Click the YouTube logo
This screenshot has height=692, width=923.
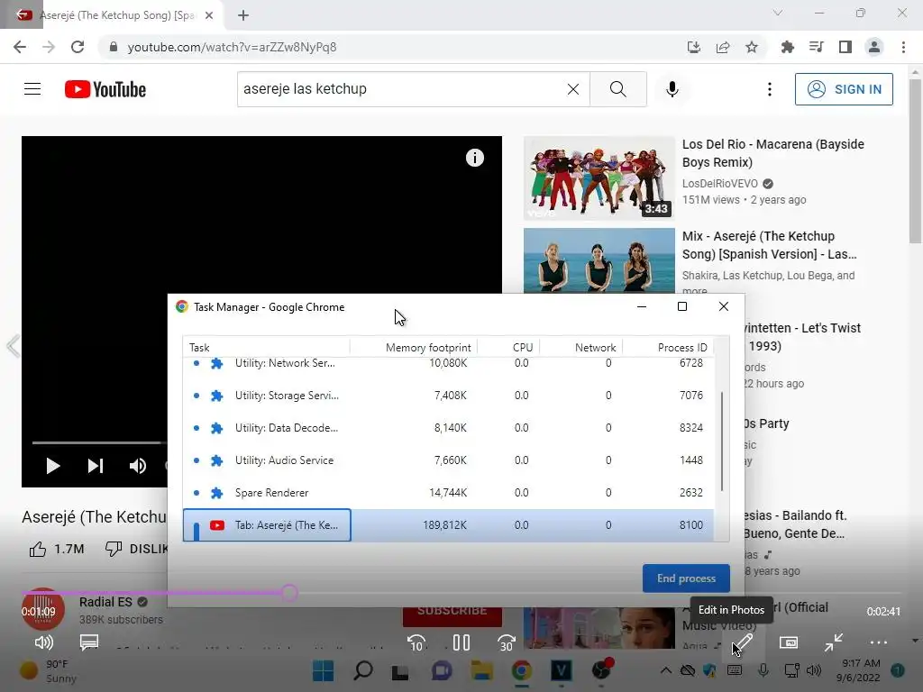click(105, 89)
